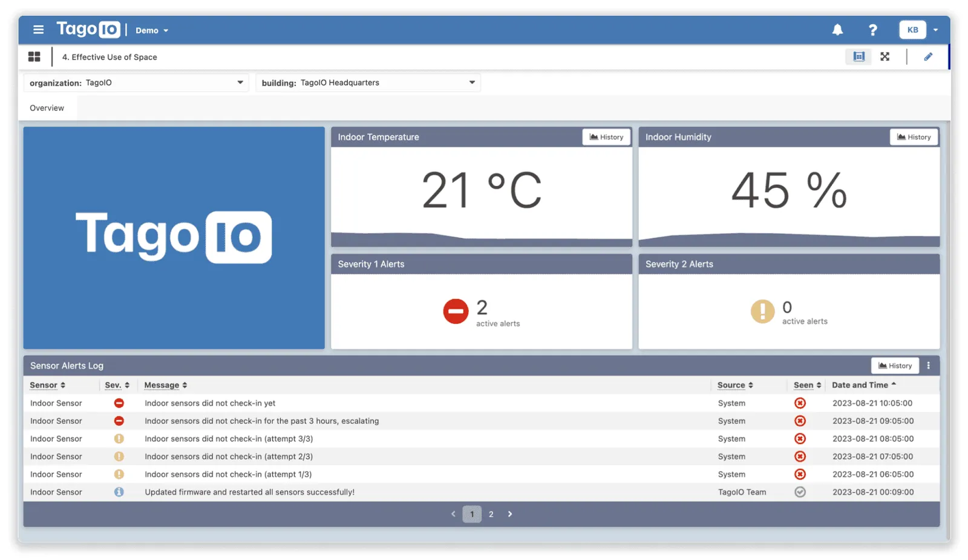Click the KB account avatar button
The image size is (968, 560).
[x=912, y=29]
